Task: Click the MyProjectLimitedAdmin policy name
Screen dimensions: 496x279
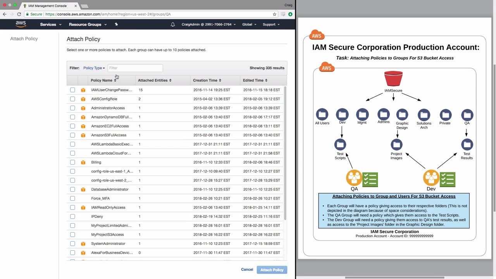Action: click(111, 226)
